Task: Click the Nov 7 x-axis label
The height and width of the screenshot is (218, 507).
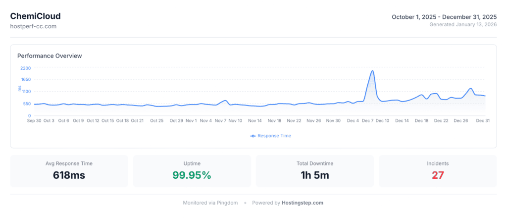Action: click(221, 120)
